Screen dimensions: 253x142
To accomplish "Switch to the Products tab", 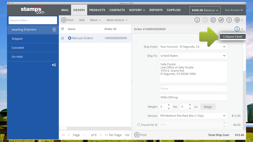I will click(97, 10).
